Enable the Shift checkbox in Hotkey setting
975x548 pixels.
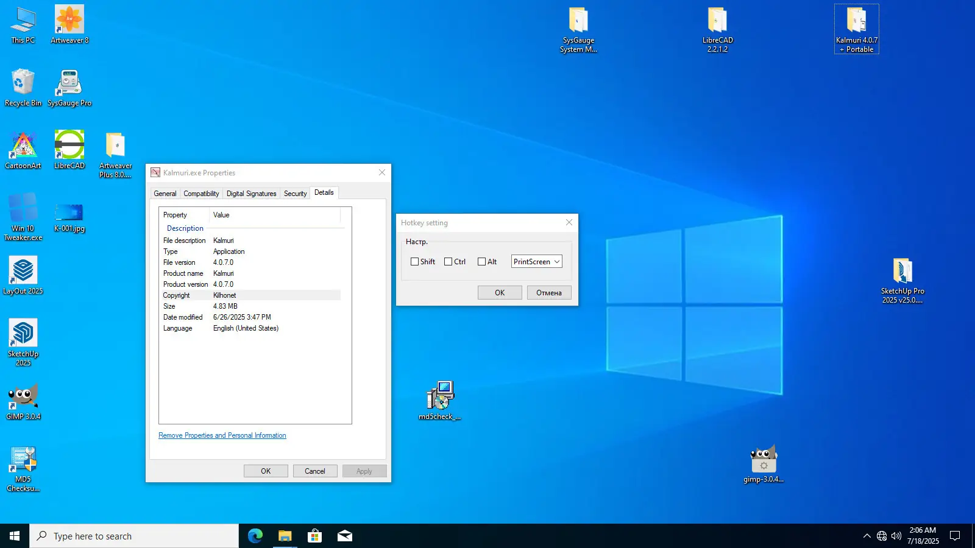click(415, 262)
